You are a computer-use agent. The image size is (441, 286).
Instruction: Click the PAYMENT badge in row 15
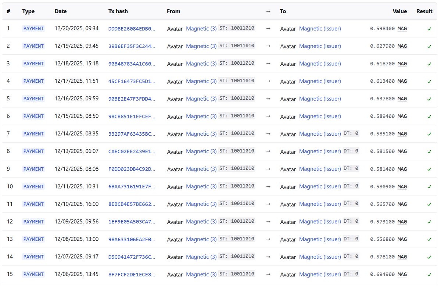(33, 275)
